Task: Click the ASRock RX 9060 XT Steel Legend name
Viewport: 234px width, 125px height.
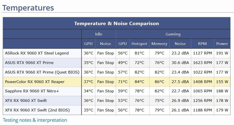Action: (37, 53)
